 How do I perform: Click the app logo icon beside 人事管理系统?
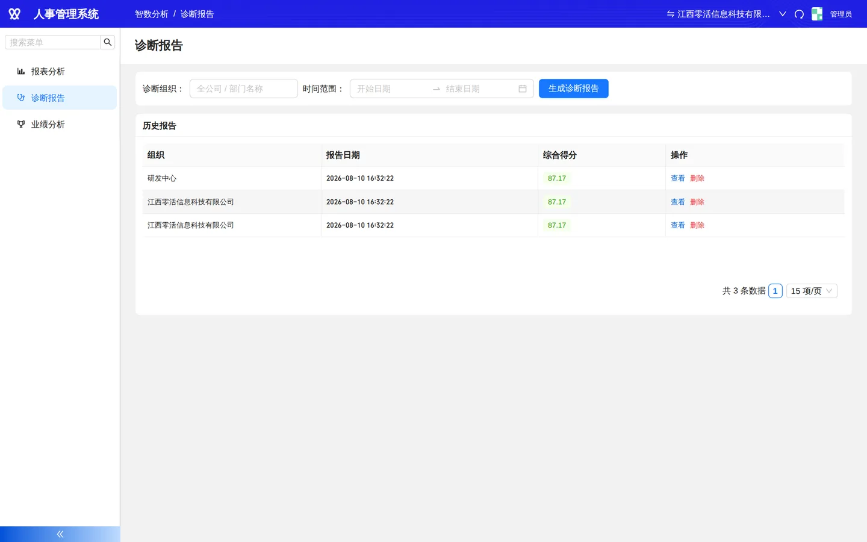(x=14, y=14)
